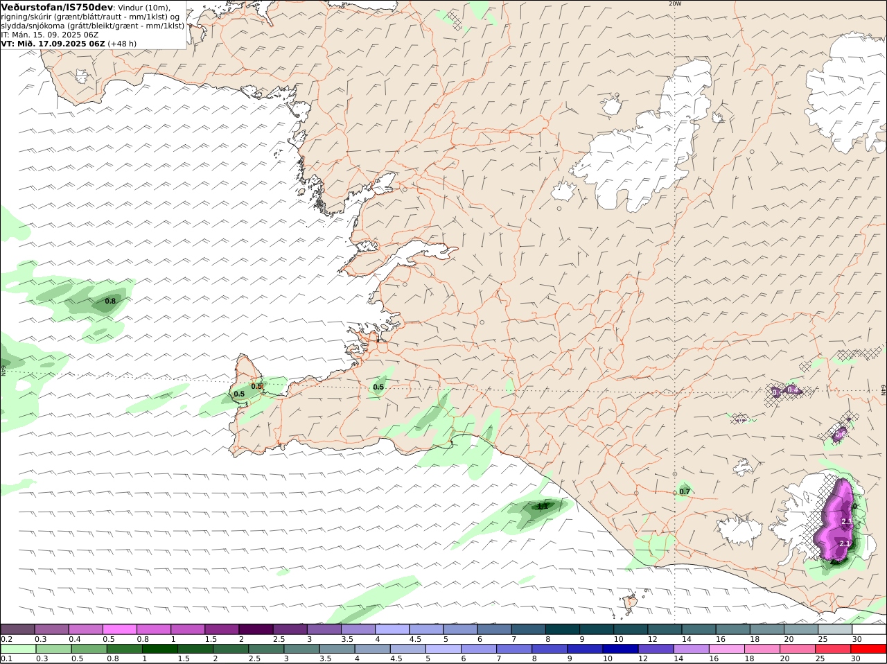Click the 1.1 precipitation value off the south coast

click(543, 506)
